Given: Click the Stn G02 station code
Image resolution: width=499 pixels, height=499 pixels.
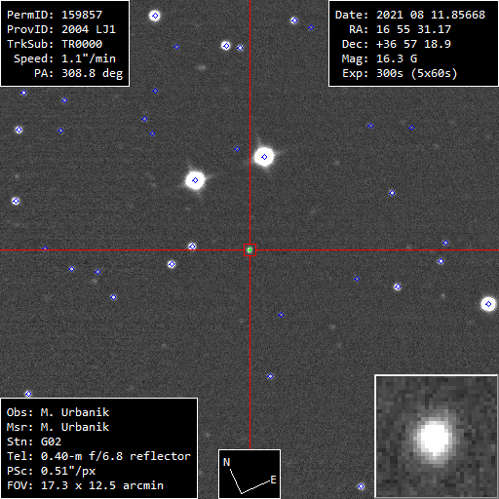Looking at the screenshot, I should 34,441.
